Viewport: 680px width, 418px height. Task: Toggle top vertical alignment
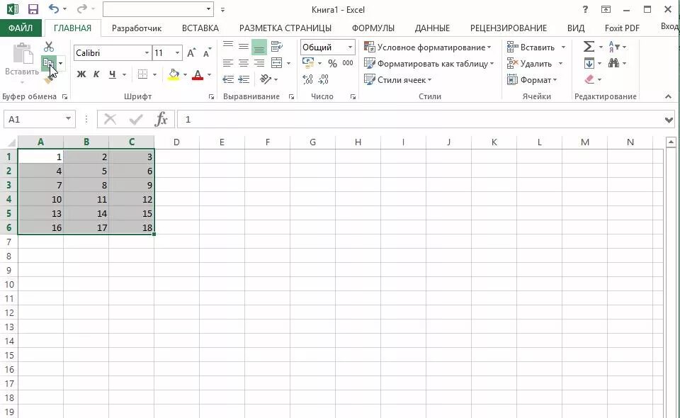pos(228,46)
